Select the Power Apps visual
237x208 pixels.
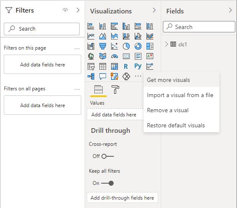tap(126, 76)
